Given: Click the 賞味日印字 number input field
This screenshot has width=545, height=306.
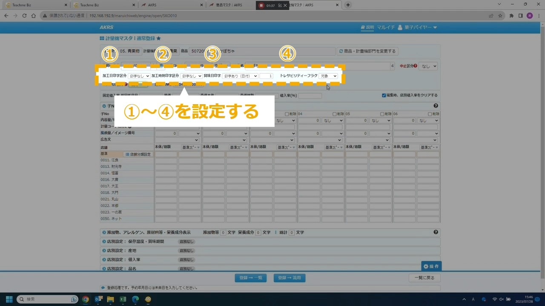Looking at the screenshot, I should coord(266,76).
